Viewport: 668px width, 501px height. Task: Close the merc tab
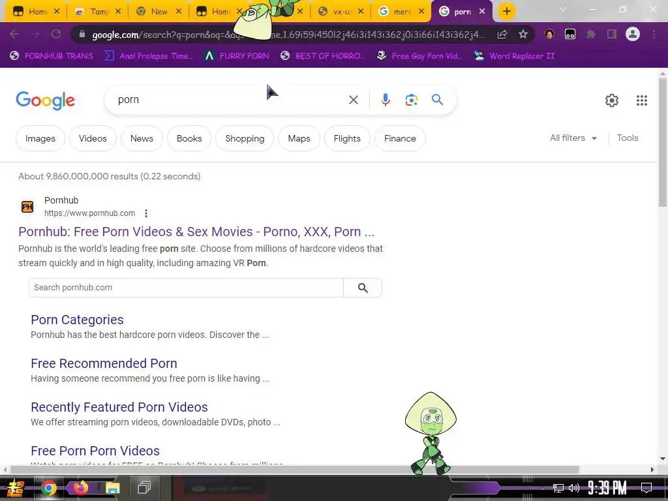(422, 12)
